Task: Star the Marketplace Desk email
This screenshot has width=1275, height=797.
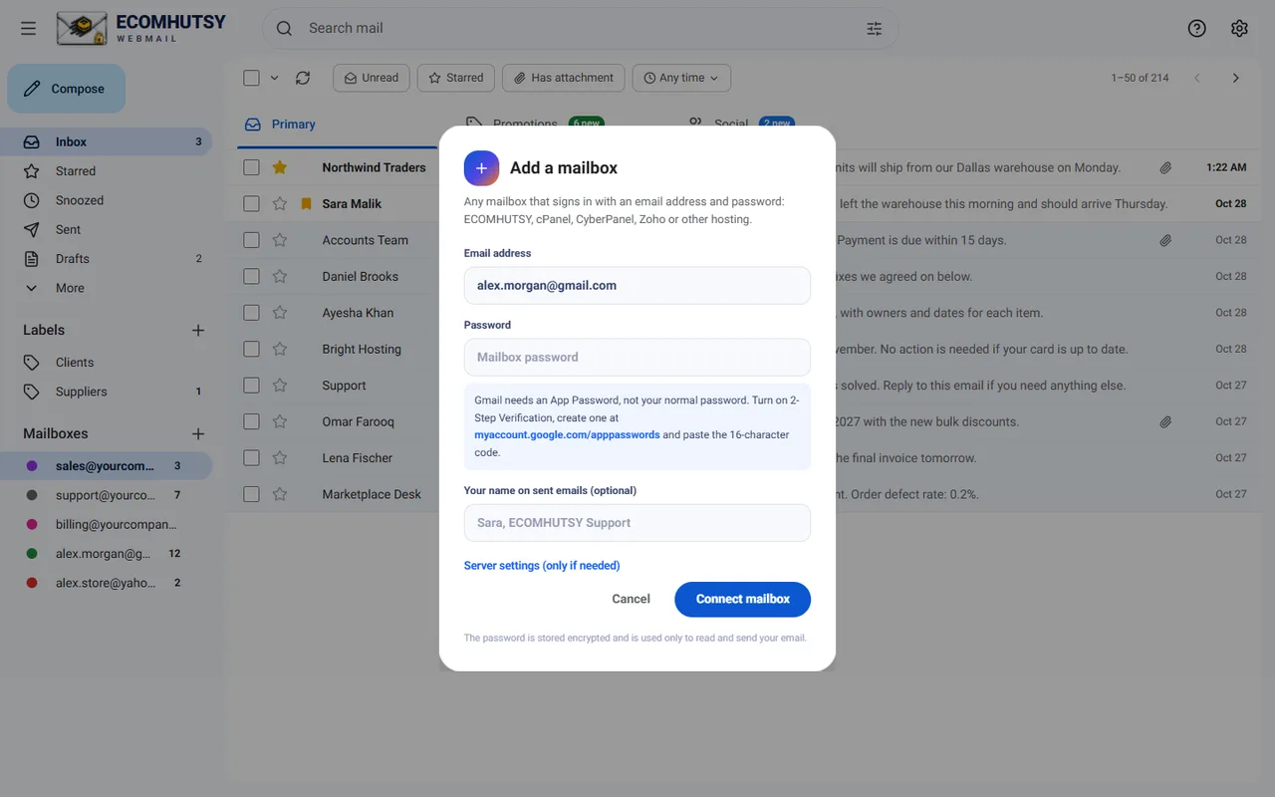Action: click(280, 494)
